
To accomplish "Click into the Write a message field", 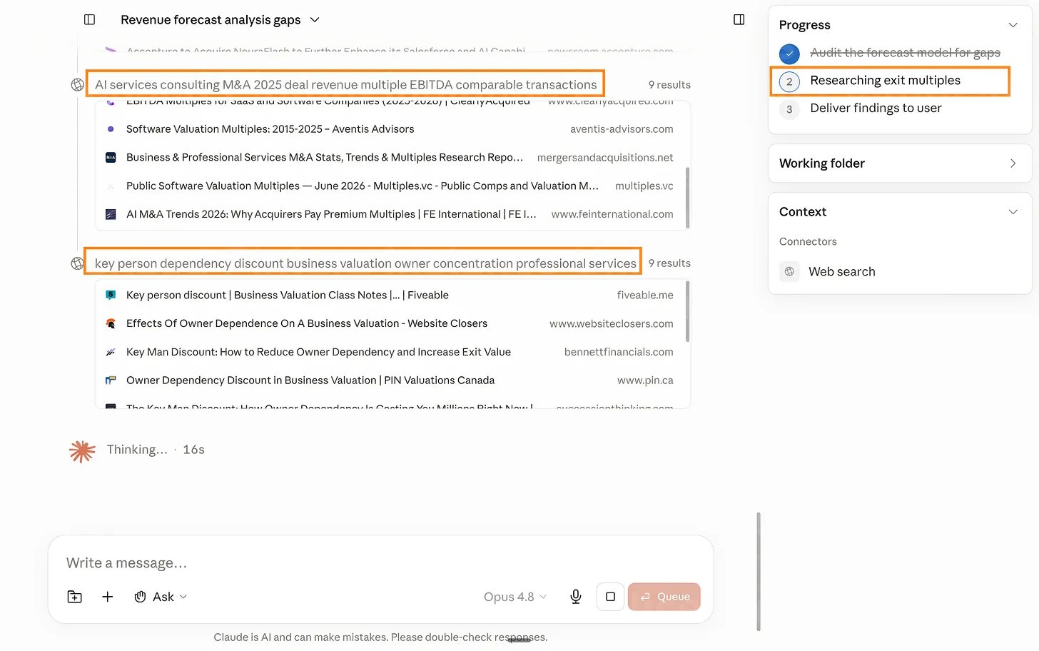I will click(380, 563).
